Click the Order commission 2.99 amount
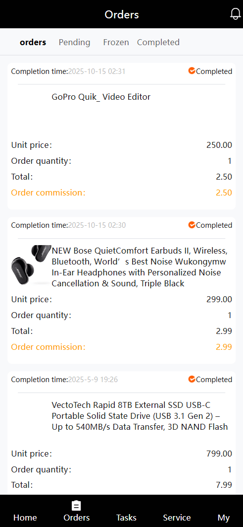243x527 pixels. tap(224, 347)
